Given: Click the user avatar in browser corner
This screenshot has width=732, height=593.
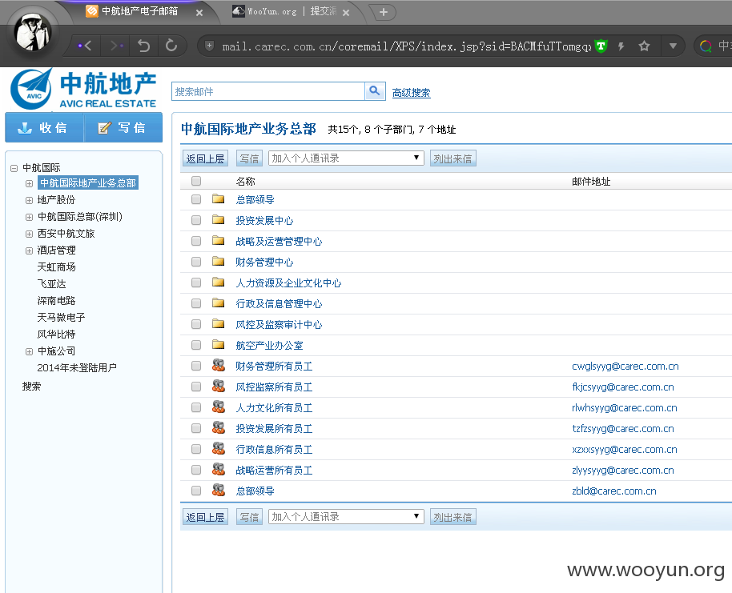Looking at the screenshot, I should tap(32, 32).
